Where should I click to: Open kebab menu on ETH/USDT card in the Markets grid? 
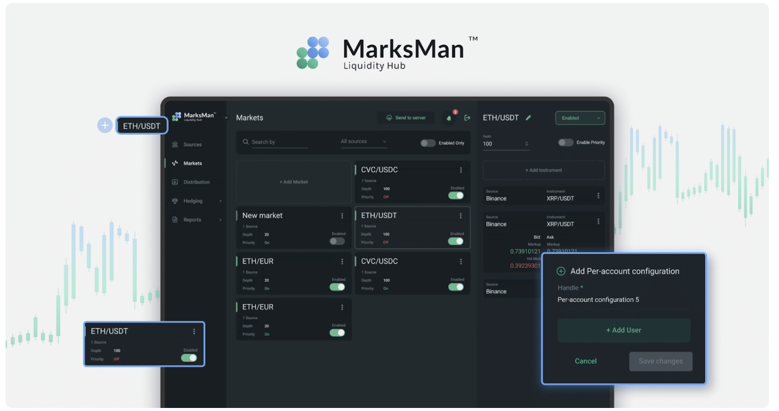(x=461, y=216)
